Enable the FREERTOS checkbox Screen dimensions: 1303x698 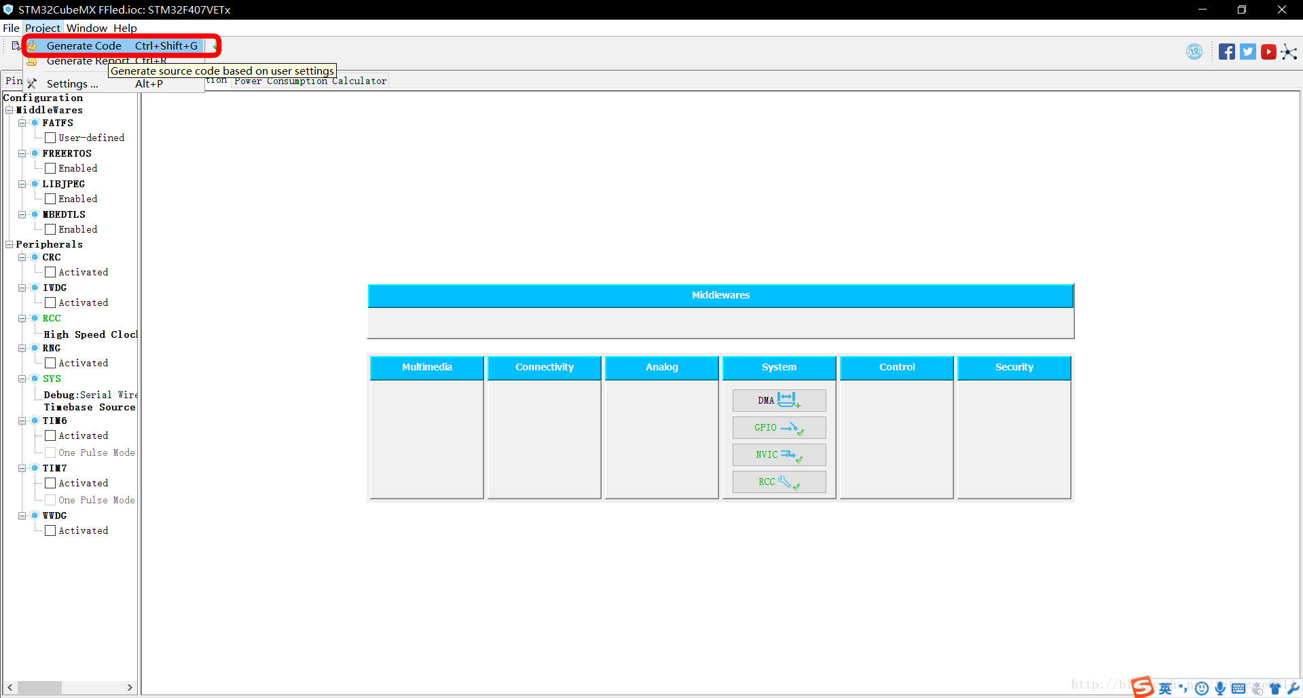[x=50, y=168]
